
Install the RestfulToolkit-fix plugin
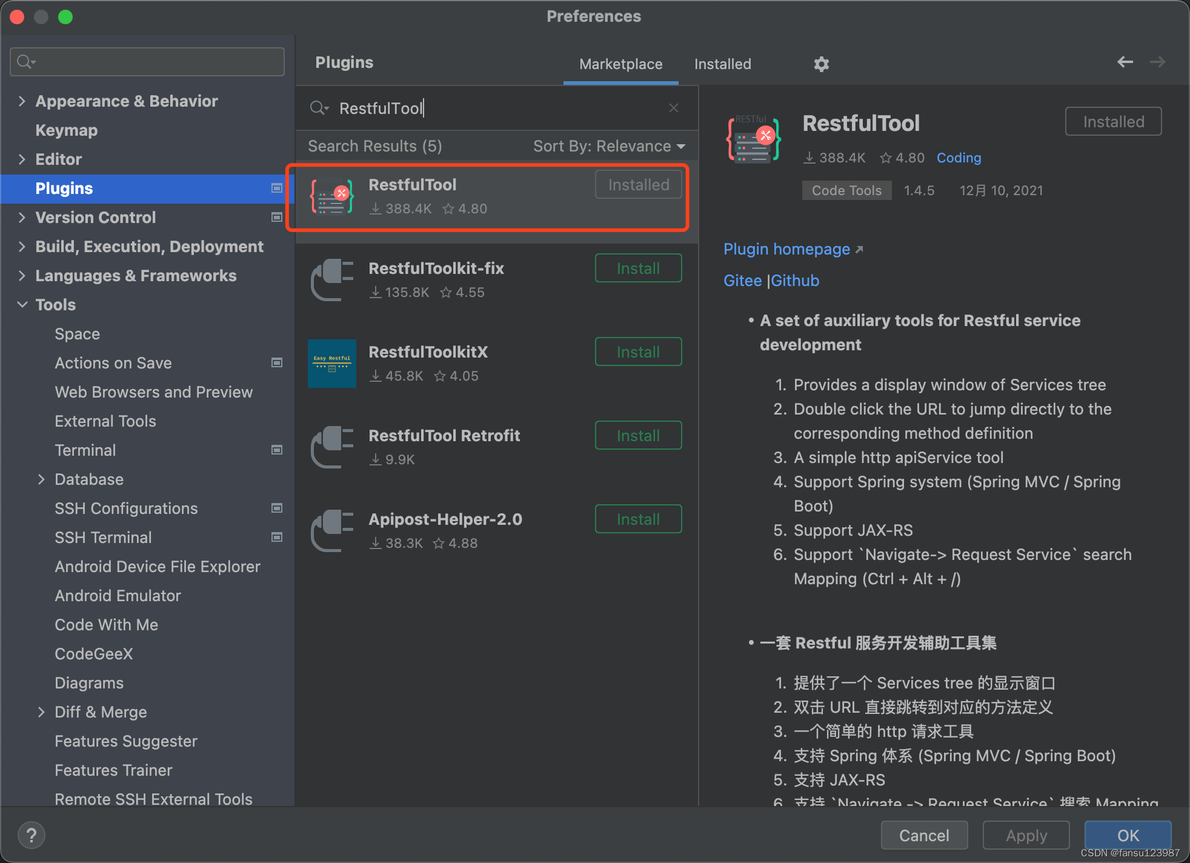638,268
